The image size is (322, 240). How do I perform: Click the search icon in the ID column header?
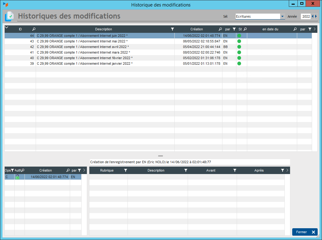[34, 29]
